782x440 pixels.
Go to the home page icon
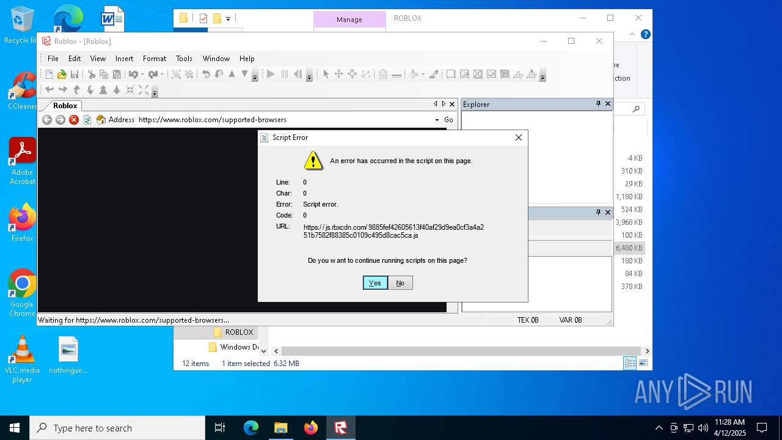[101, 120]
